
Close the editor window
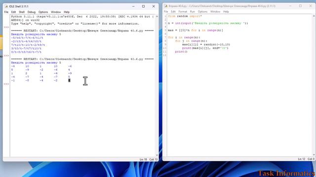tap(311, 6)
